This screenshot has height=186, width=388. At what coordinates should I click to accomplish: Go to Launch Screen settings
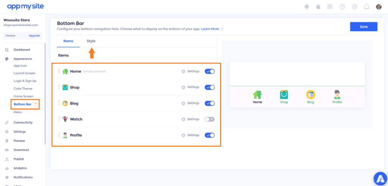[25, 73]
